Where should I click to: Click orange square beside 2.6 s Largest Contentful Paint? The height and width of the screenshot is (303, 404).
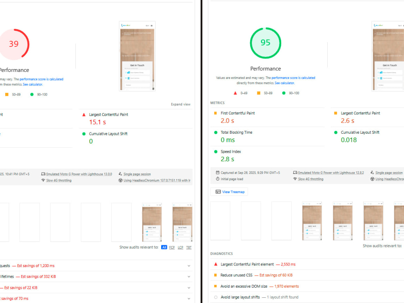[x=335, y=113]
